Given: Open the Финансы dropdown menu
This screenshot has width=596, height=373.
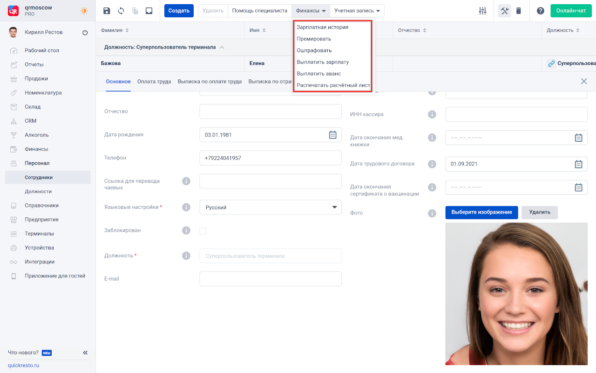Looking at the screenshot, I should tap(311, 11).
